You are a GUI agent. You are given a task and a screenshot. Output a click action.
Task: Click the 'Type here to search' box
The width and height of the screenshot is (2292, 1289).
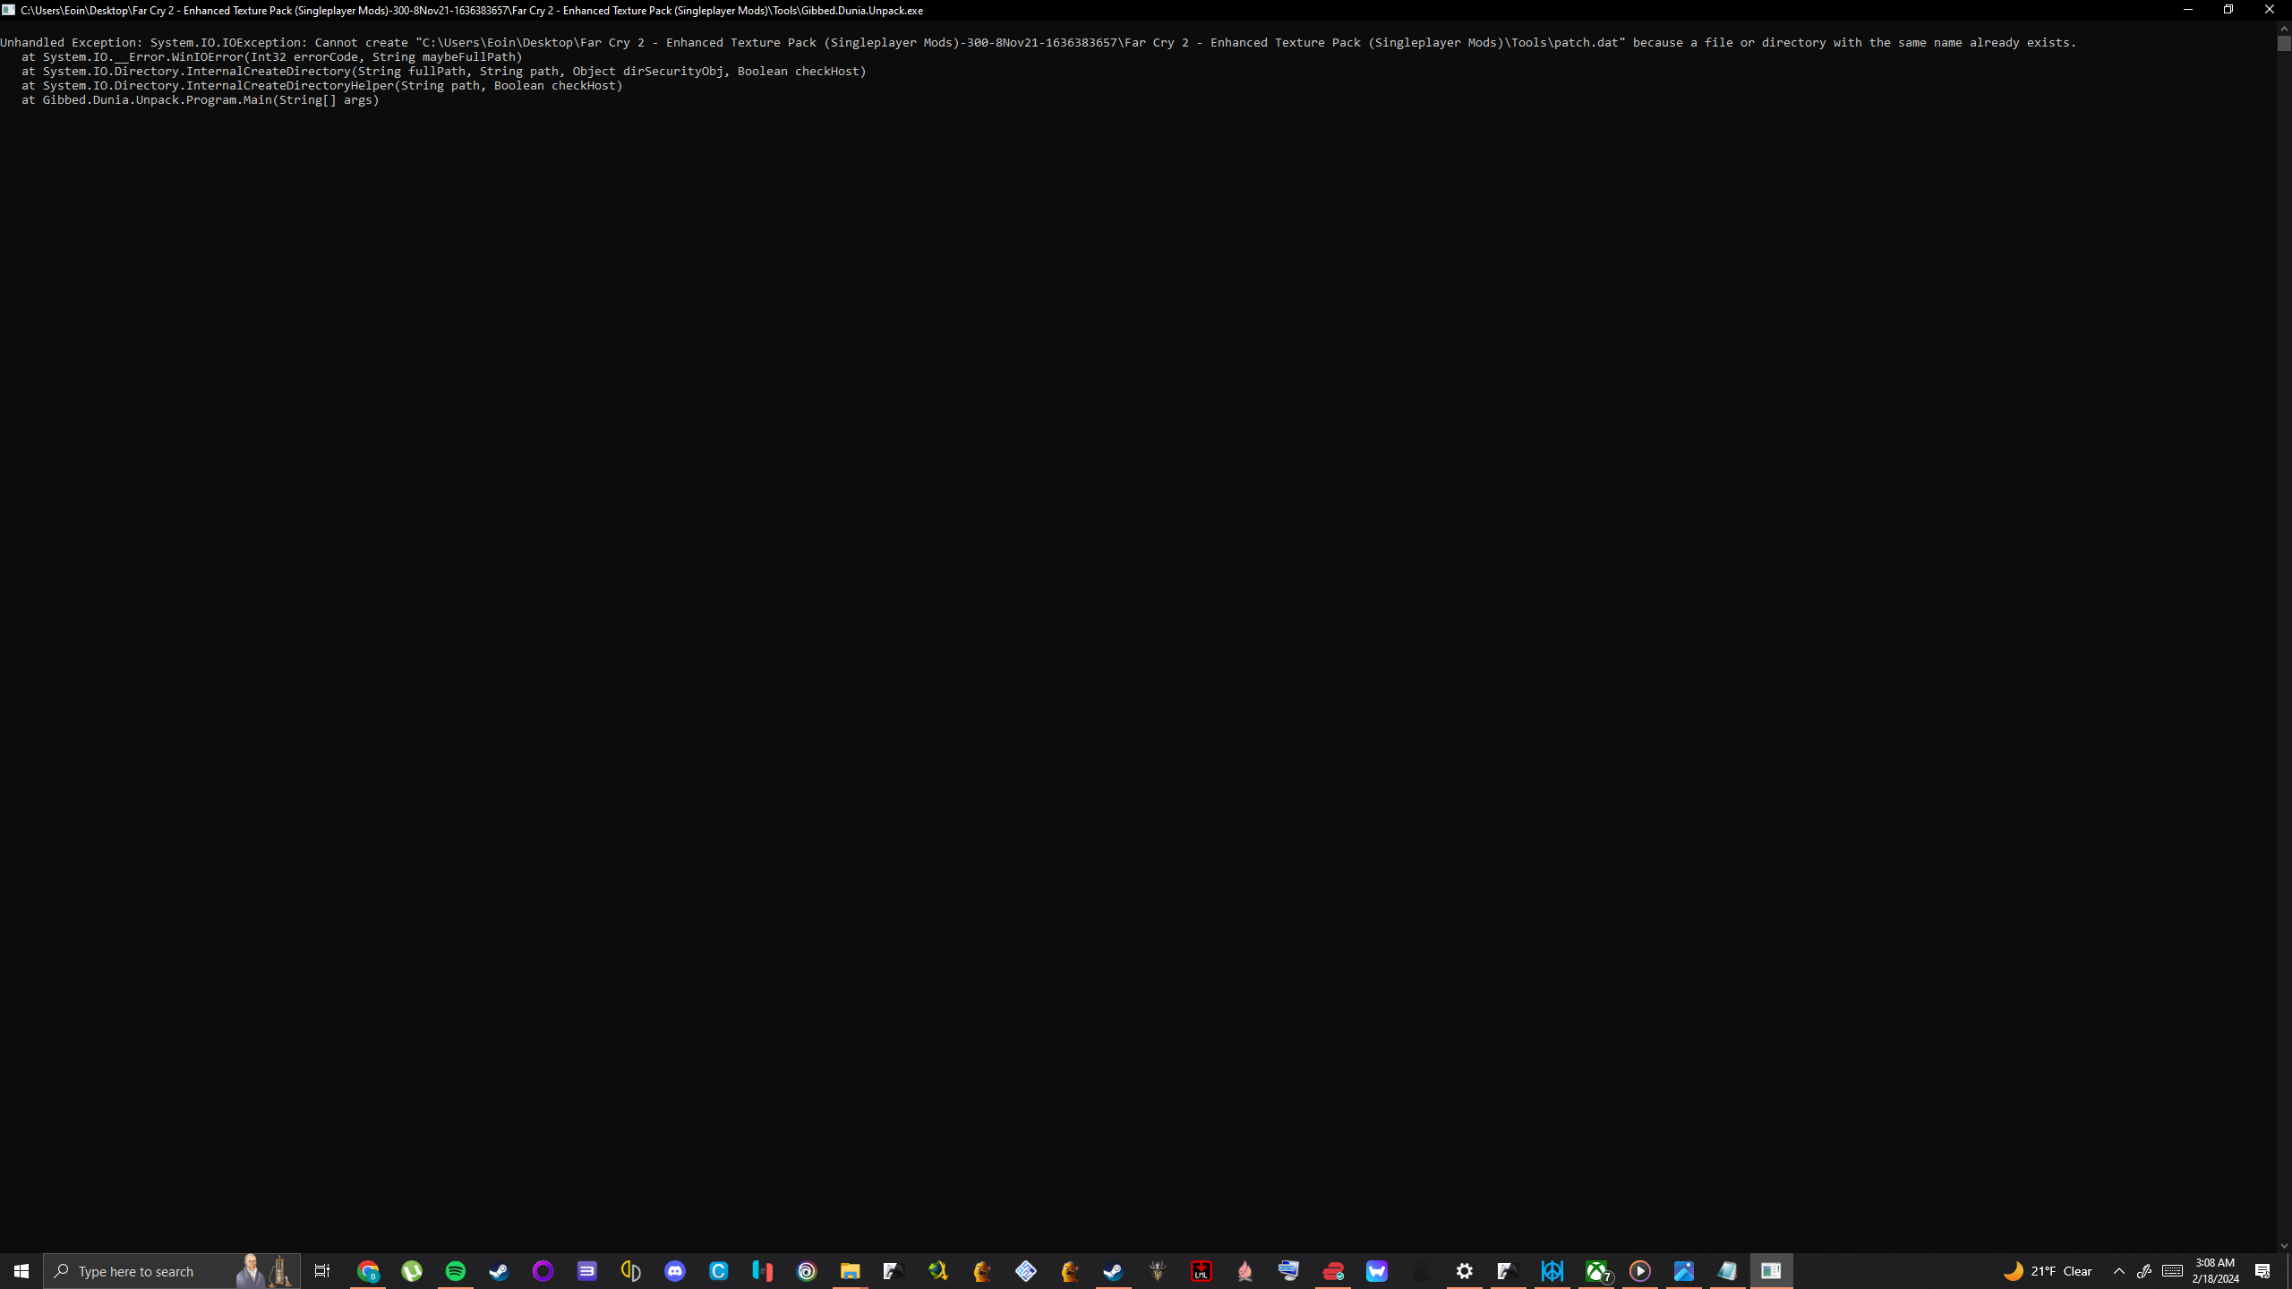pyautogui.click(x=172, y=1271)
